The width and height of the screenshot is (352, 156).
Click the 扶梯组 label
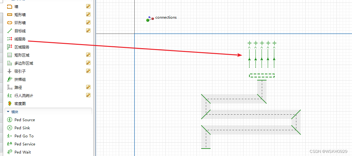click(x=20, y=80)
